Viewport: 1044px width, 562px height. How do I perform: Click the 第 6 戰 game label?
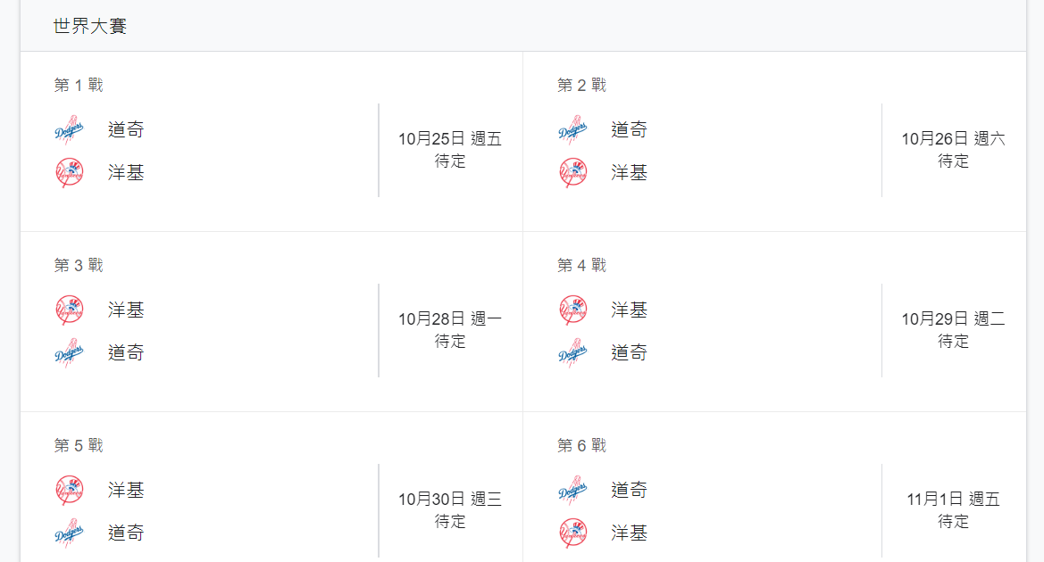[x=581, y=445]
